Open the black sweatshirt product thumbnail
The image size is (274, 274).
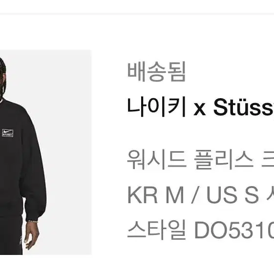coord(45,152)
